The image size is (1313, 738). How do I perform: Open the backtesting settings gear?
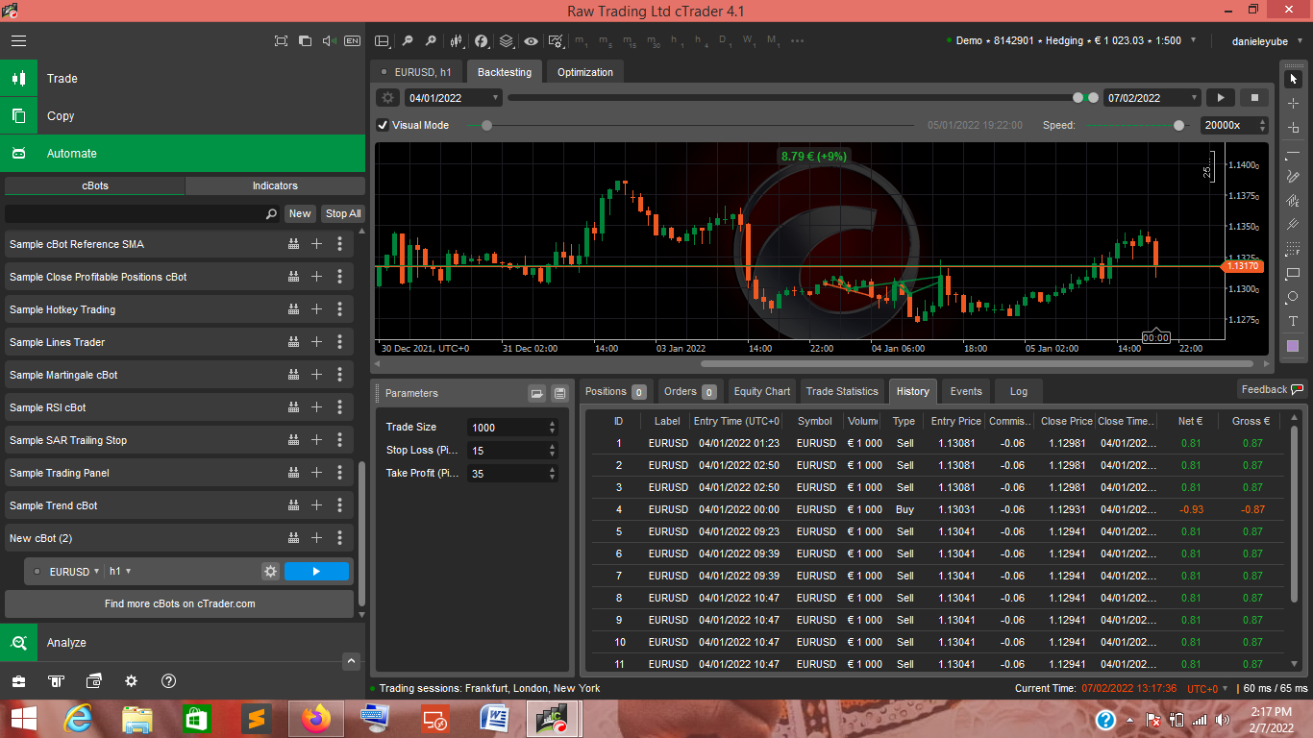click(x=387, y=98)
